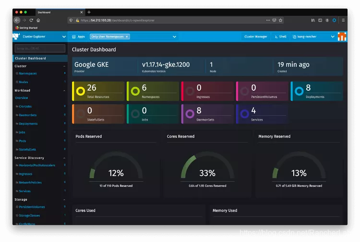Click the tracking protection shield icon
Viewport: 360px width, 242px height.
tap(71, 20)
